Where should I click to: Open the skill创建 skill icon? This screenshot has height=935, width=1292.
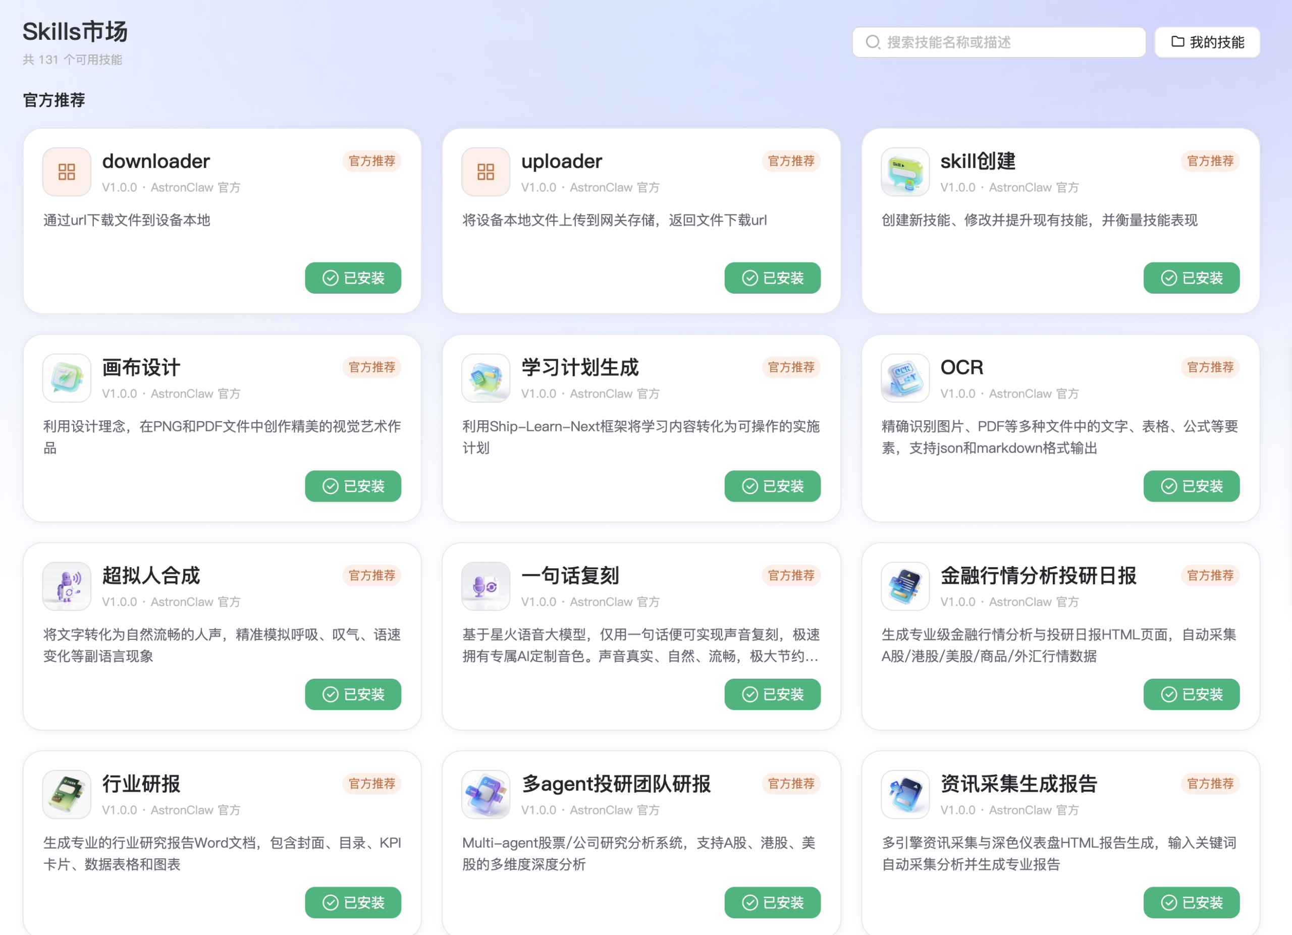click(x=904, y=172)
